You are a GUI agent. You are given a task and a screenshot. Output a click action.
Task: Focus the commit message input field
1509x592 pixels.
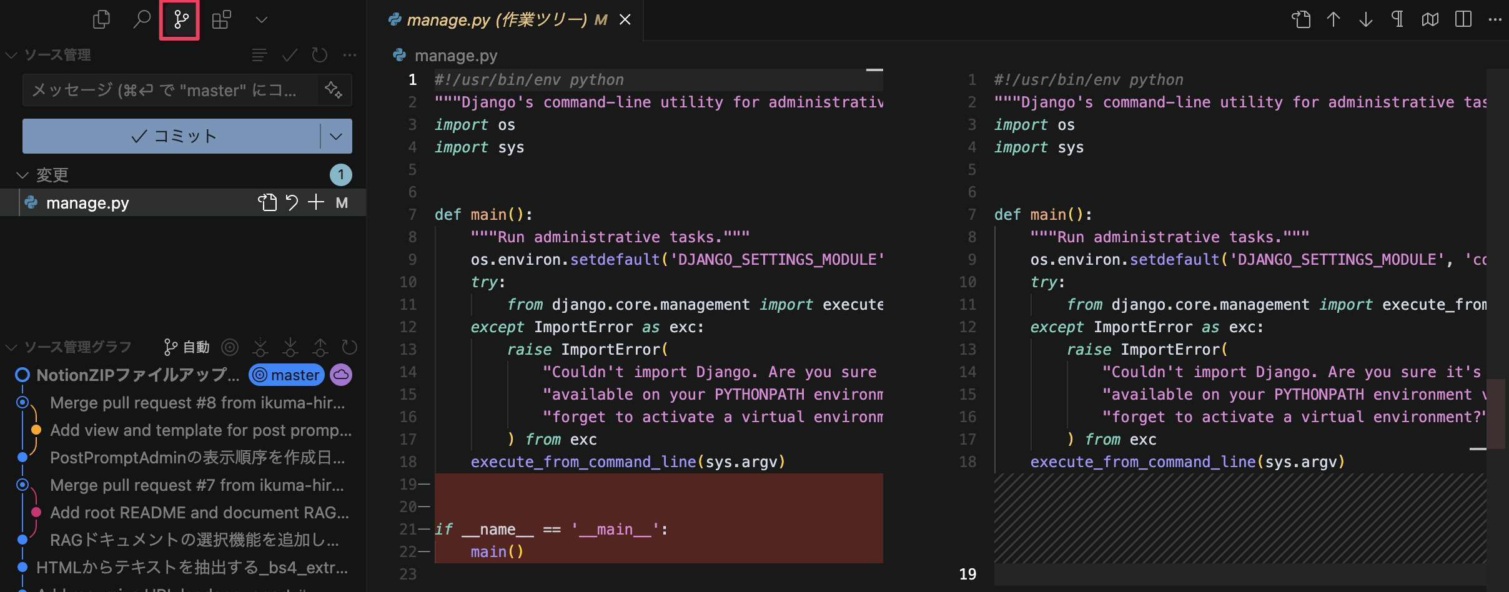pyautogui.click(x=170, y=90)
